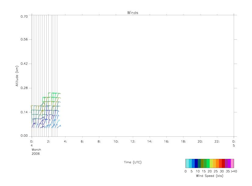The image size is (252, 186).
Task: Pick the bright green legend swatch
Action: pyautogui.click(x=208, y=163)
